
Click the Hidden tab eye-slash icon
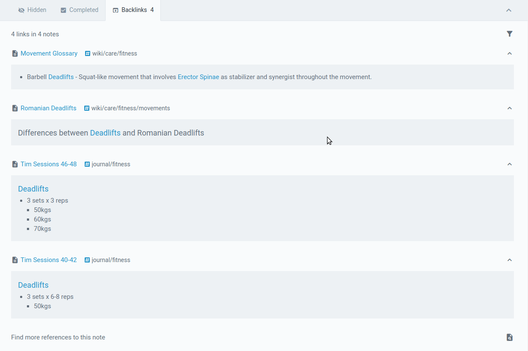(21, 10)
